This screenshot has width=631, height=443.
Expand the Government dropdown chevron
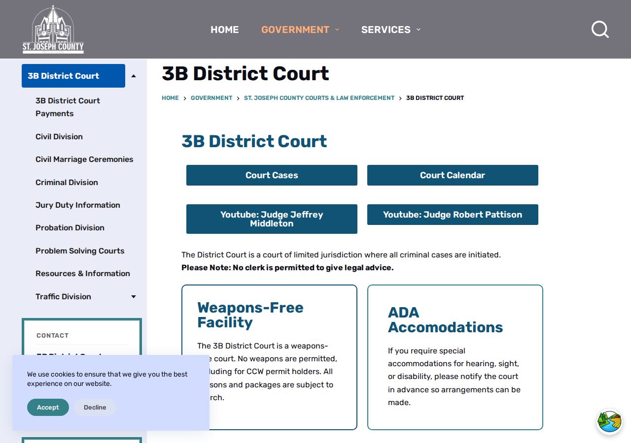[x=337, y=30]
